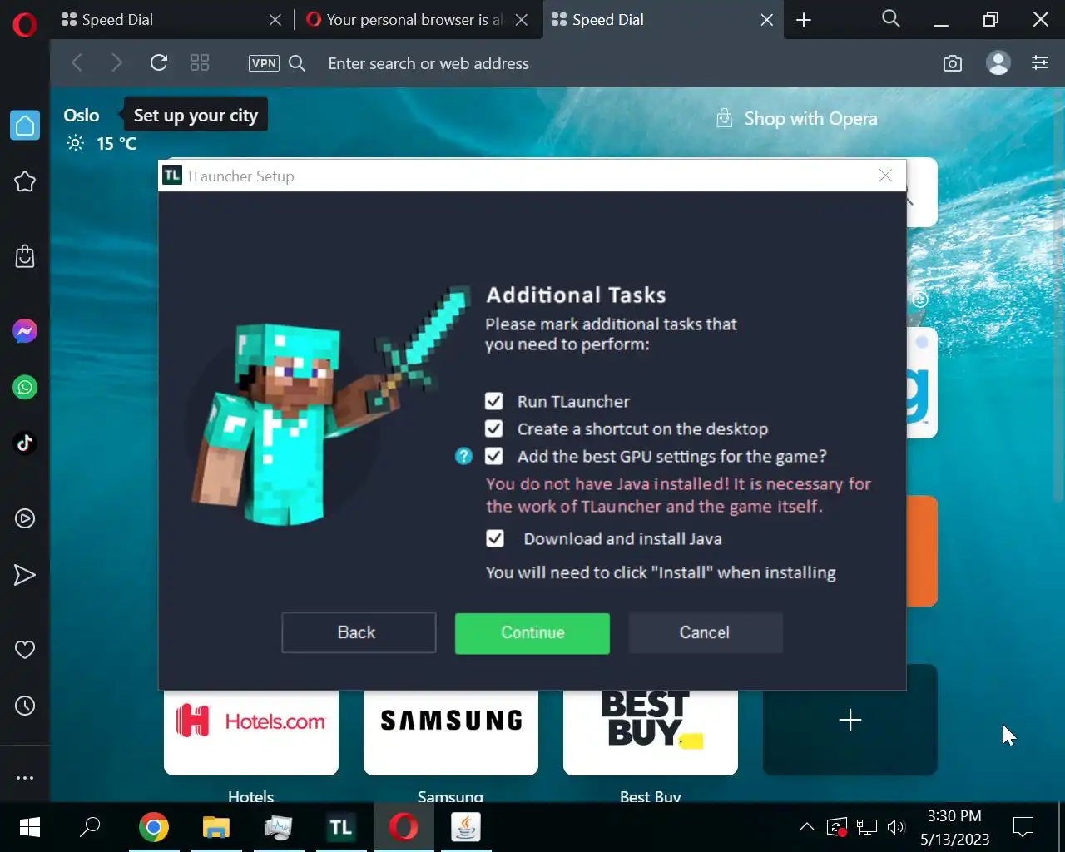Open sidebar three-dots setup menu
This screenshot has height=852, width=1065.
25,778
